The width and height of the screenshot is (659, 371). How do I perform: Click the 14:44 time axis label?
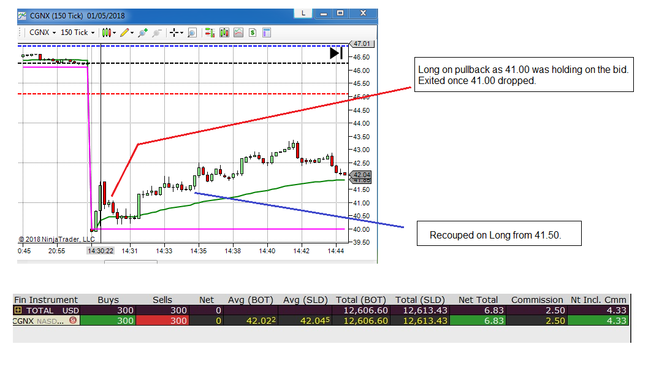pos(336,251)
